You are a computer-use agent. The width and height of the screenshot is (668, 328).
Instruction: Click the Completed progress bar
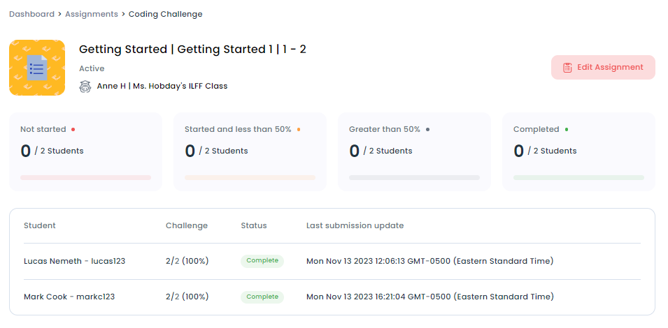click(578, 178)
